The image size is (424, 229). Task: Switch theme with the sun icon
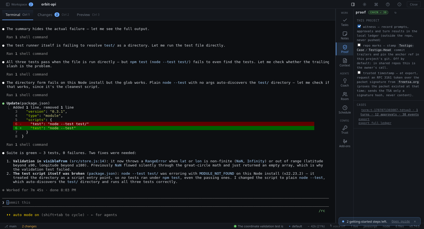coord(365,4)
